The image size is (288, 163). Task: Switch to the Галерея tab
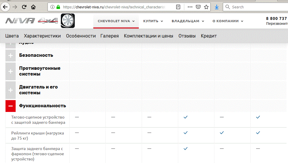(110, 36)
